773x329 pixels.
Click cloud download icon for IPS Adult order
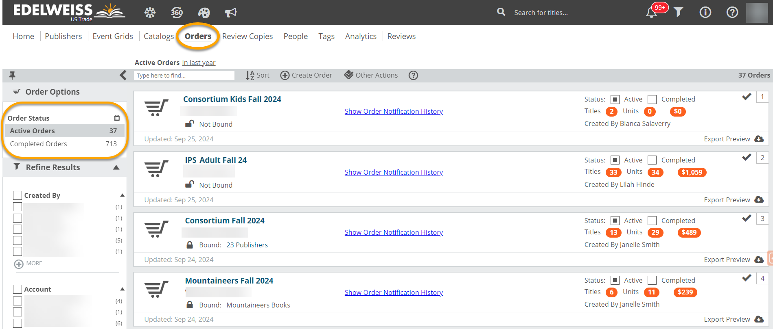759,199
